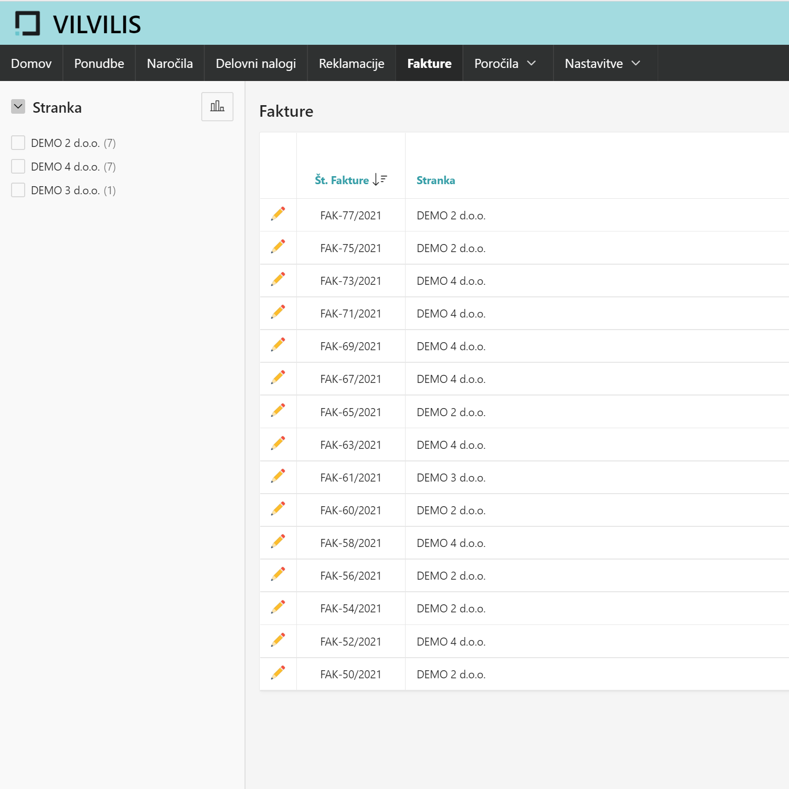Edit FAK-56/2021 using the pencil icon
This screenshot has width=789, height=789.
point(278,575)
